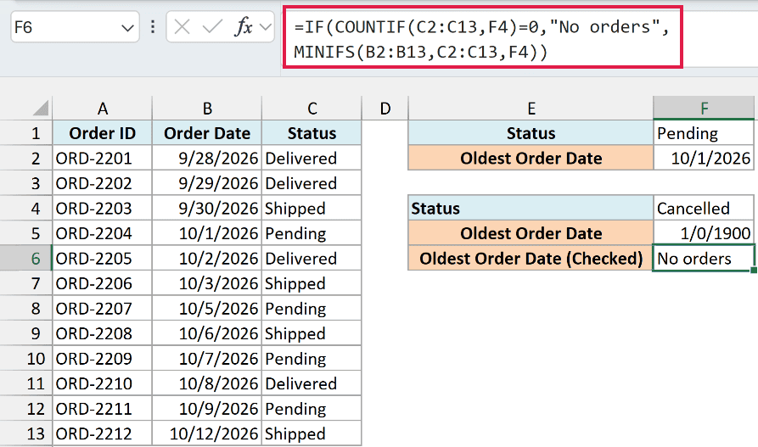Click inside the formula bar text
Viewport: 758px width, 447px height.
click(x=482, y=37)
